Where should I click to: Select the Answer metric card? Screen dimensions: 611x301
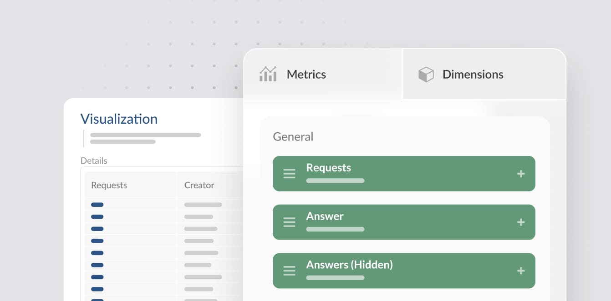point(404,222)
